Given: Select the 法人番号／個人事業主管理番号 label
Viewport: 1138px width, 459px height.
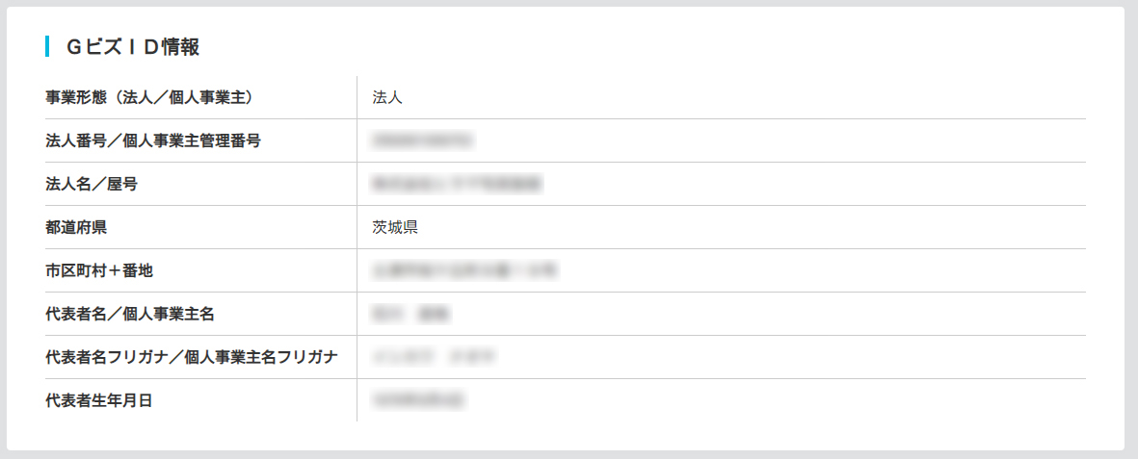Looking at the screenshot, I should tap(153, 140).
